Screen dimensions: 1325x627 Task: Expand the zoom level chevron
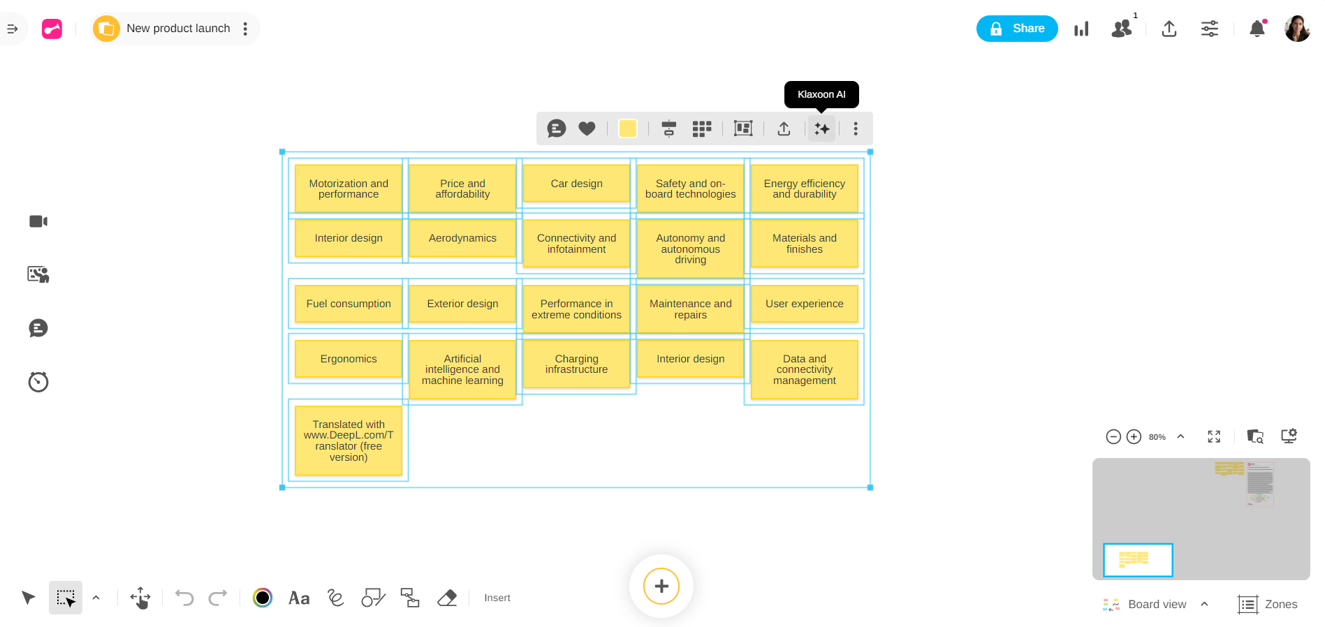click(1180, 436)
